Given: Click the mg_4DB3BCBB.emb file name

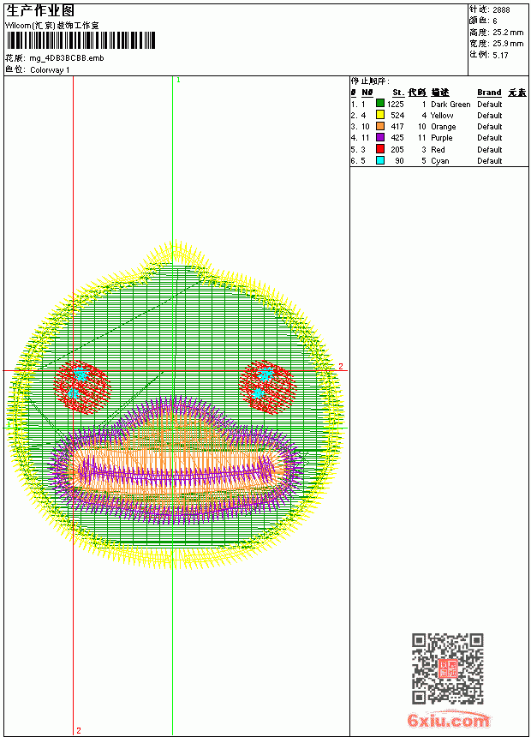Looking at the screenshot, I should [67, 58].
